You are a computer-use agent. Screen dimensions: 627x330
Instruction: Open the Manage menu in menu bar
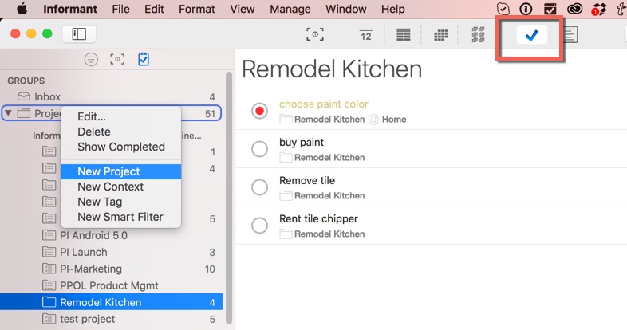[x=290, y=9]
